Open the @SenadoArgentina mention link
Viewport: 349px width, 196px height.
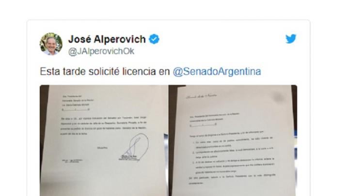pos(217,72)
